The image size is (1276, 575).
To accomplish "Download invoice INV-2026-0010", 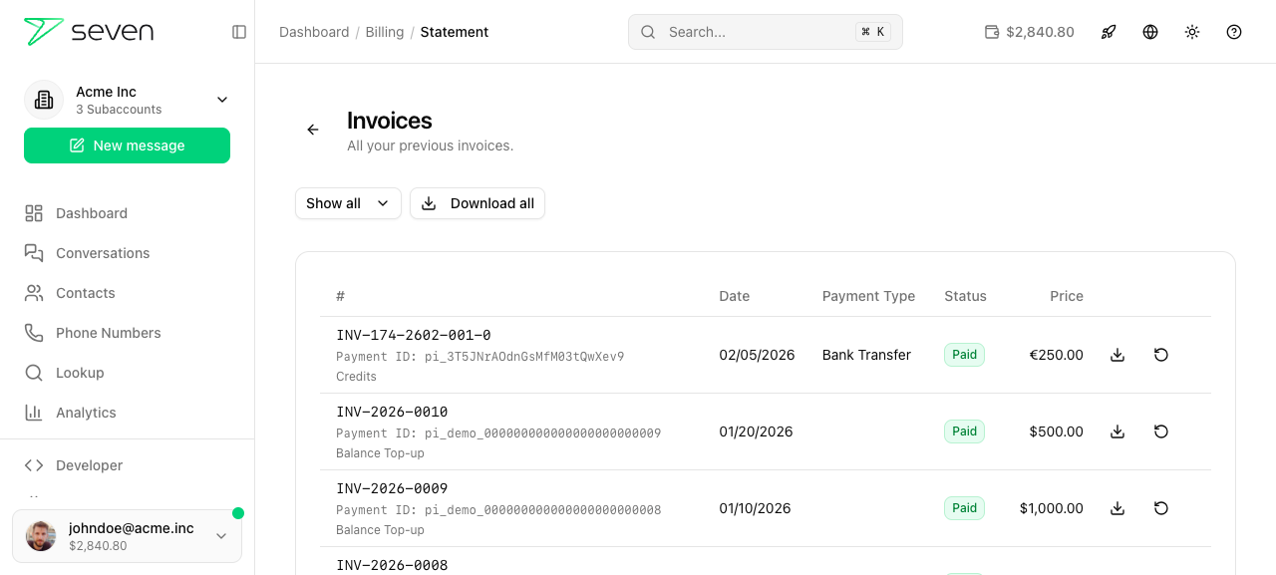I will click(1117, 431).
